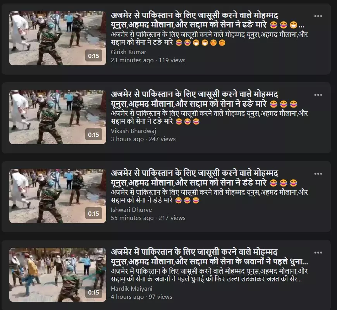337x310 pixels.
Task: Open options menu for Girish Kumar's video
Action: click(x=318, y=16)
